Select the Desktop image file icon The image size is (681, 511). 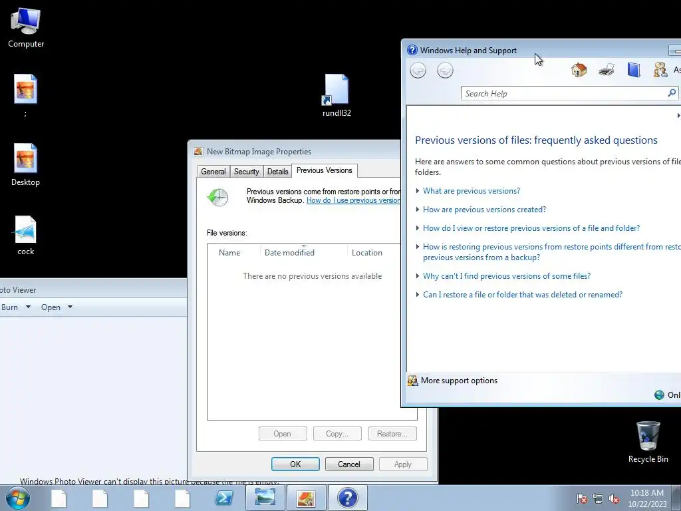tap(25, 164)
